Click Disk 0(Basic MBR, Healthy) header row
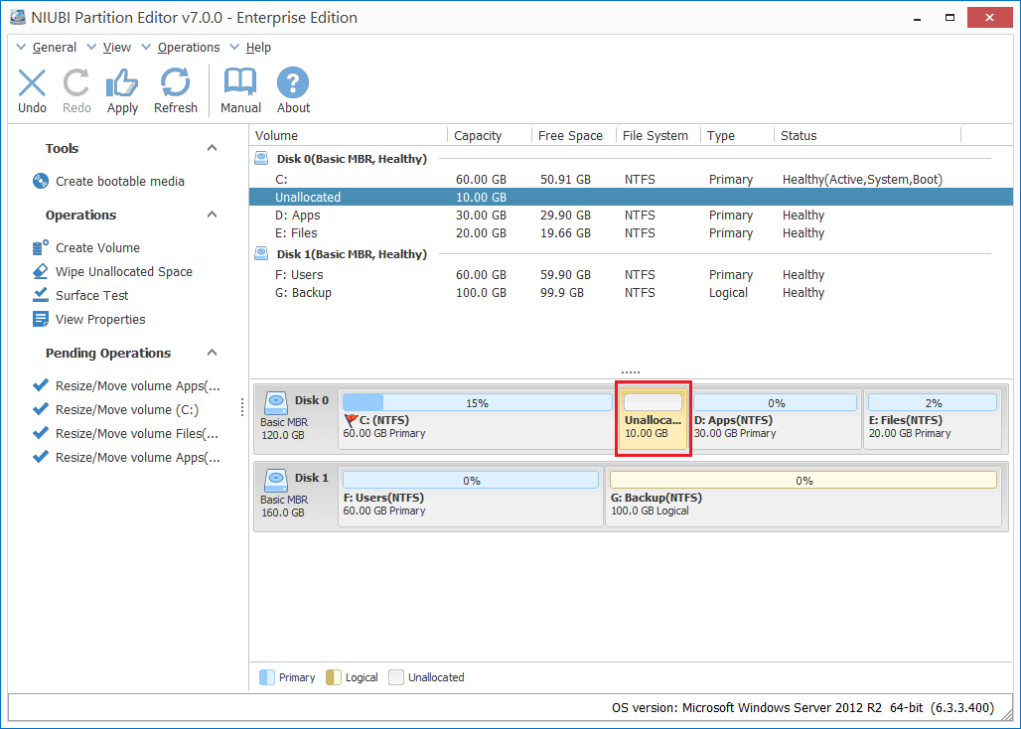Image resolution: width=1021 pixels, height=729 pixels. pyautogui.click(x=631, y=158)
